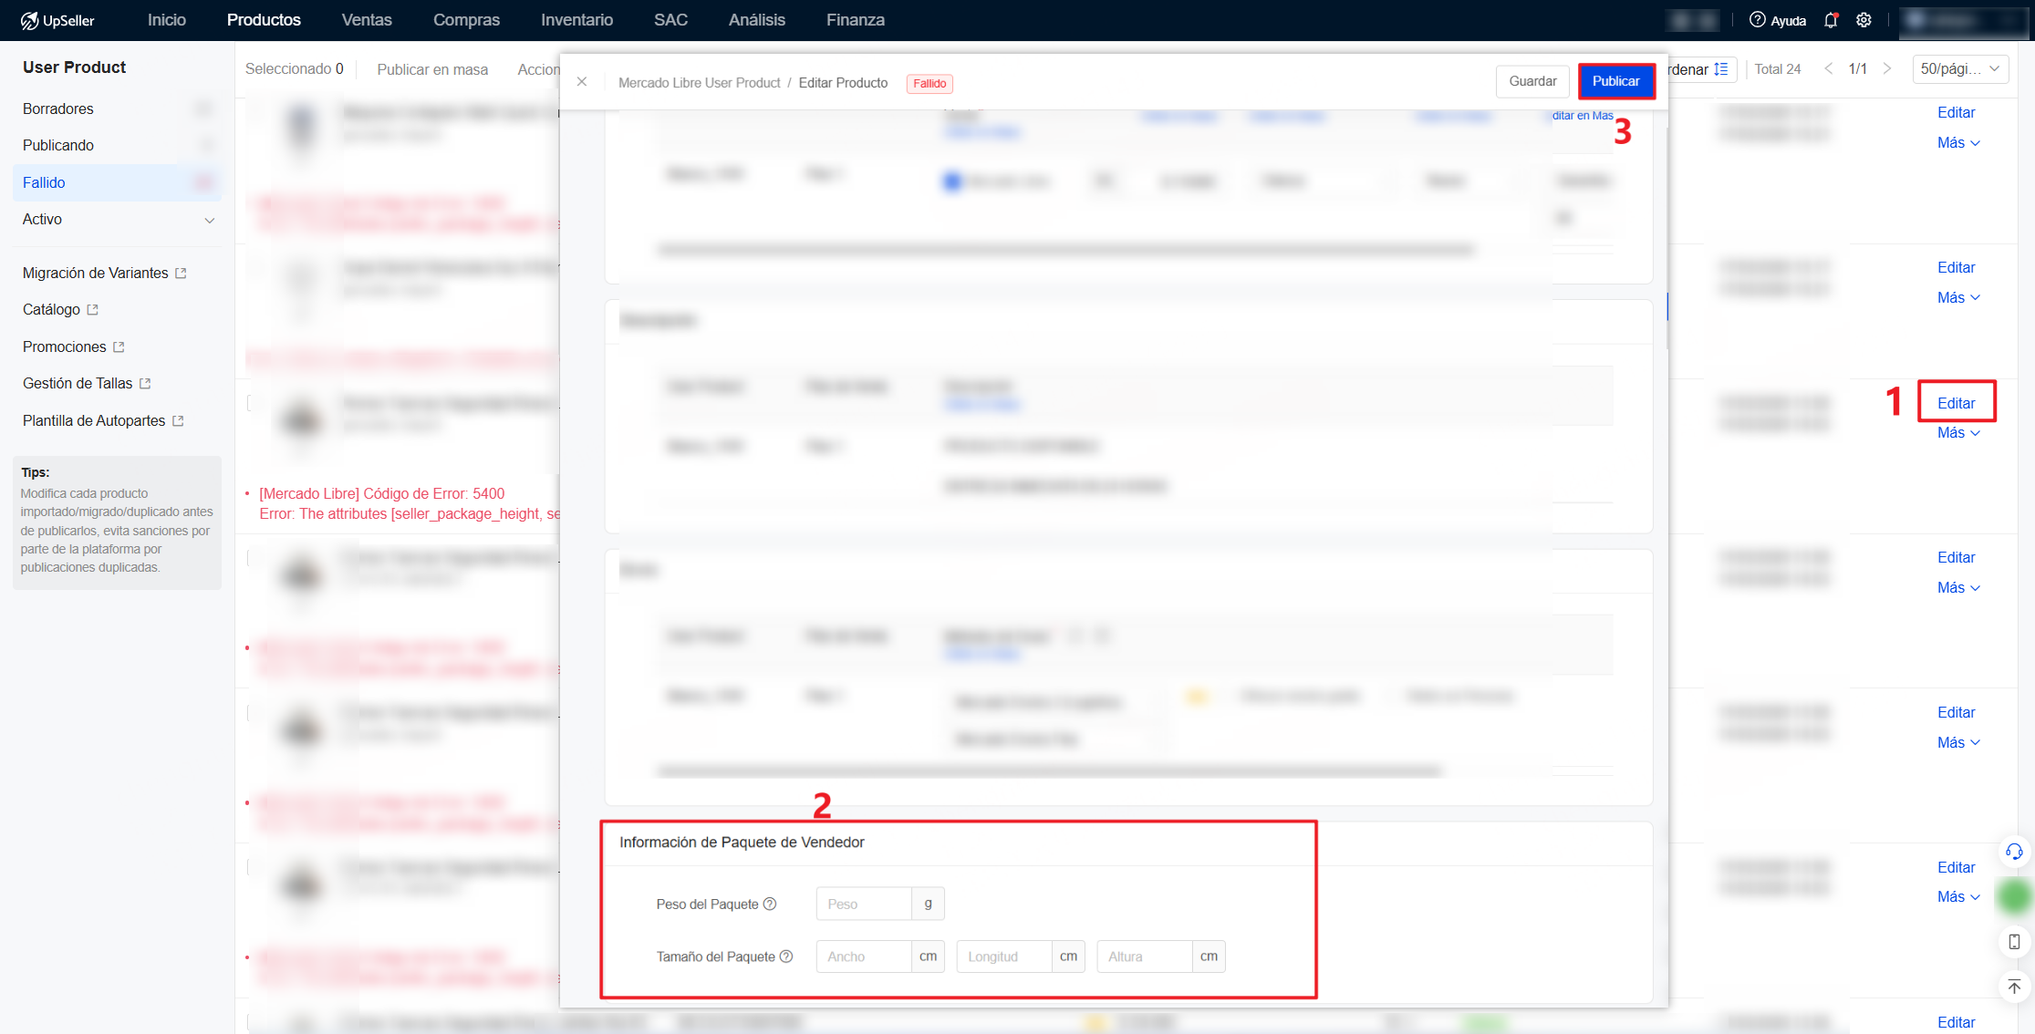2035x1034 pixels.
Task: Go to the next page arrow
Action: tap(1887, 68)
